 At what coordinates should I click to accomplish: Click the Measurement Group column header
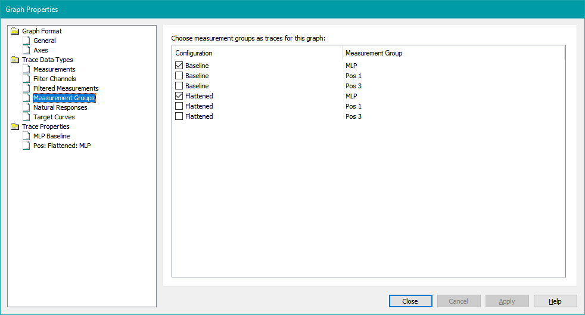(x=453, y=53)
